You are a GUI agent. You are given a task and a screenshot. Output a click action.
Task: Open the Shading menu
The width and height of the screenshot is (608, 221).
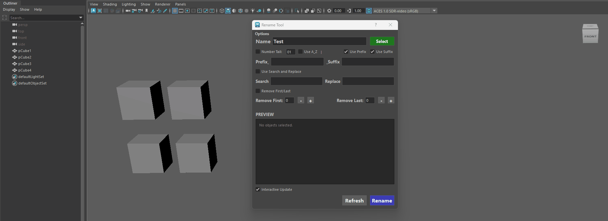(x=110, y=4)
